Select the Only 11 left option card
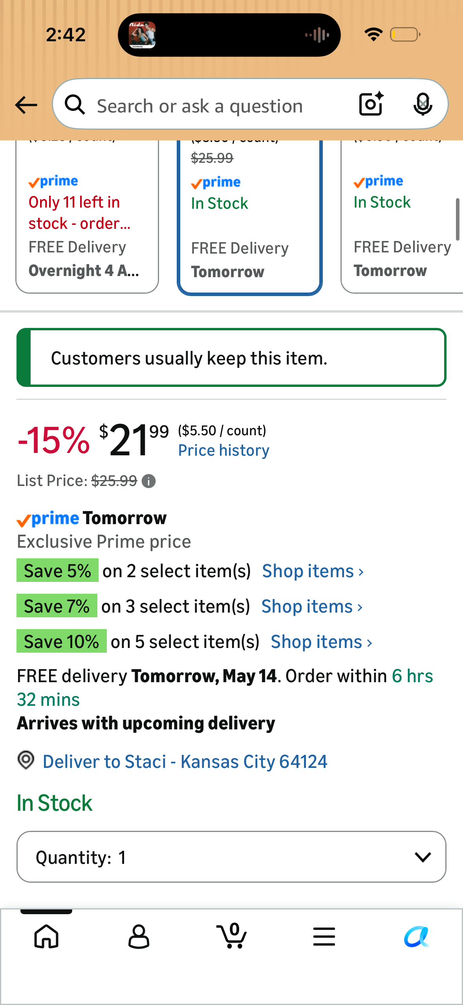 (x=87, y=217)
